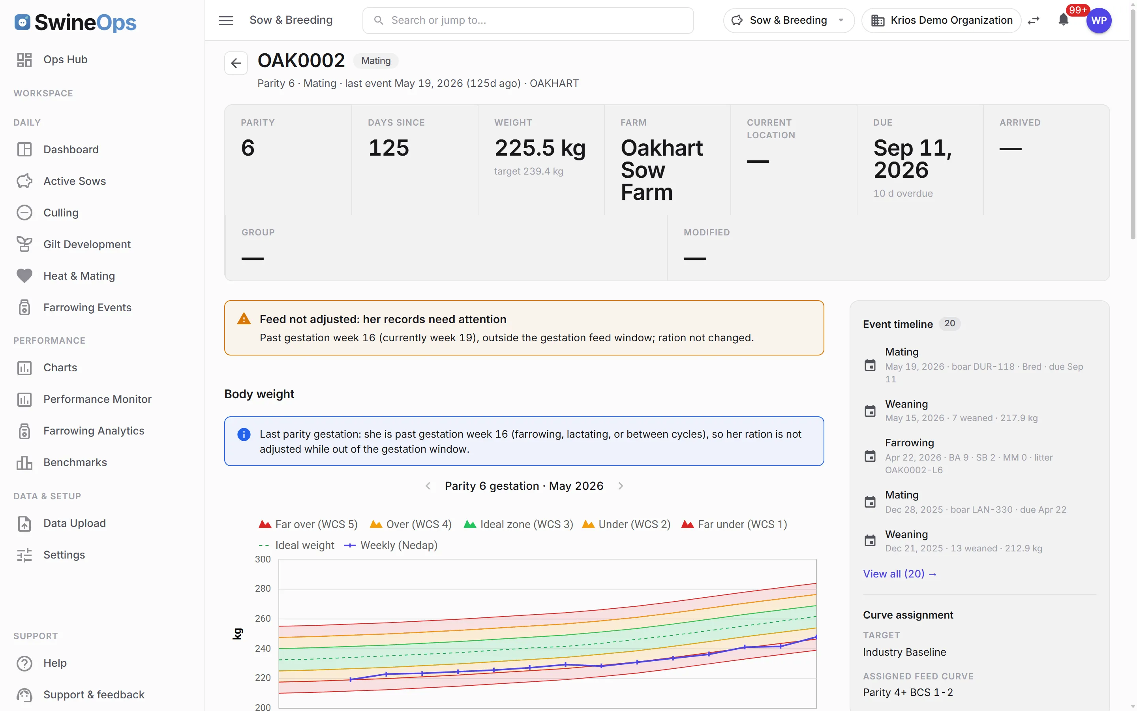Click the Sow & Breeding breadcrumb title
This screenshot has width=1137, height=711.
(x=291, y=20)
